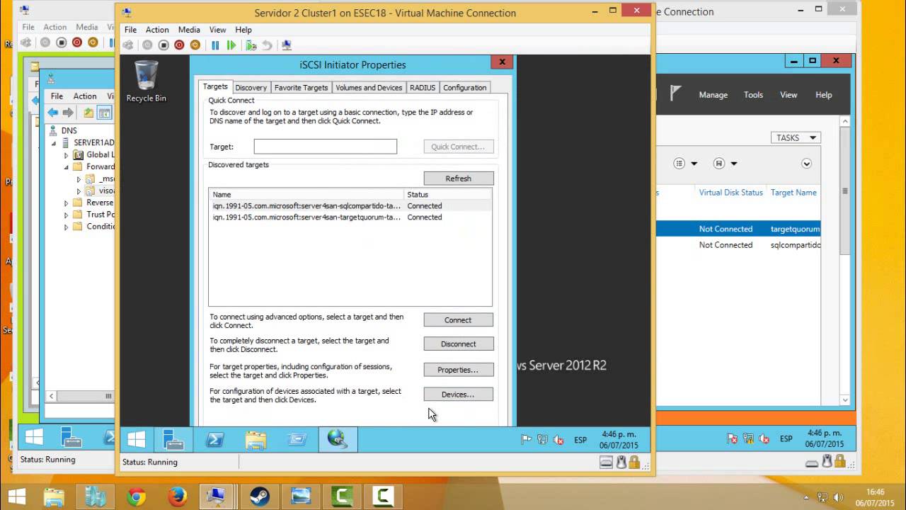906x510 pixels.
Task: Click Action Center flag in Servidor 2 VM tray
Action: pyautogui.click(x=526, y=440)
